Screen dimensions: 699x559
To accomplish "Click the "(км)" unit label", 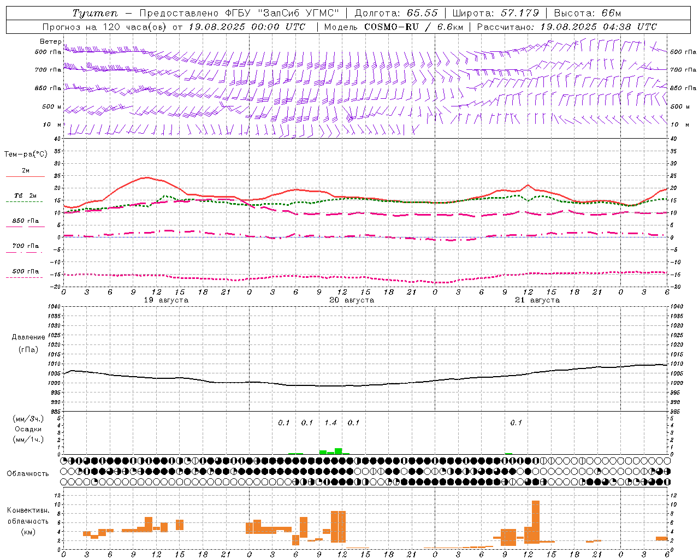I will point(28,531).
